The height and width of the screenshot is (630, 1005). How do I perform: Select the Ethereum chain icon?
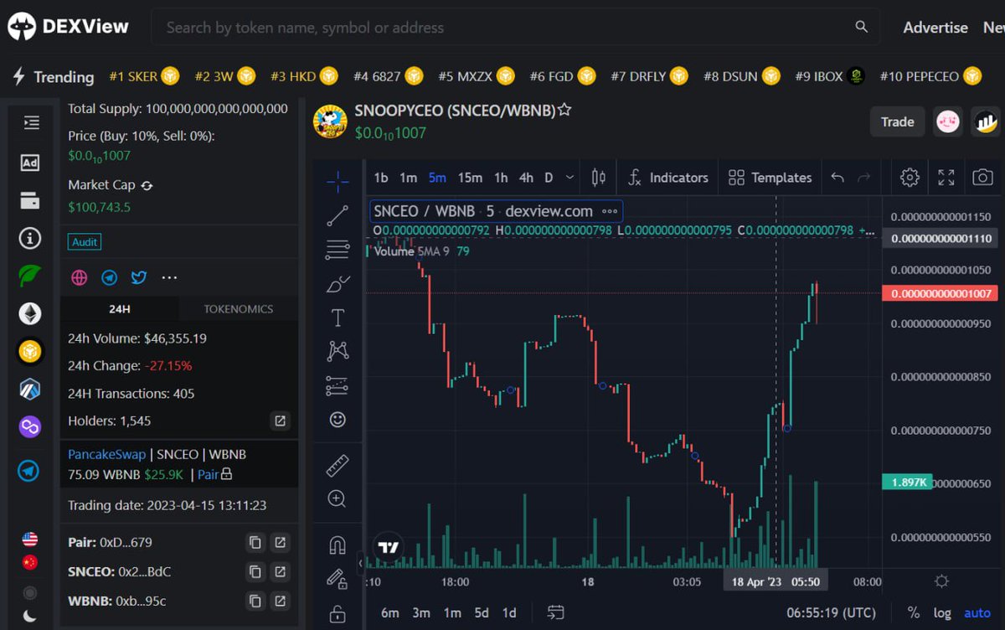(30, 314)
